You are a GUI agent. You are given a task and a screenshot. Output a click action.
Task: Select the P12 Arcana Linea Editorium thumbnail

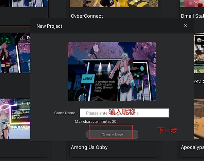[x=15, y=118]
